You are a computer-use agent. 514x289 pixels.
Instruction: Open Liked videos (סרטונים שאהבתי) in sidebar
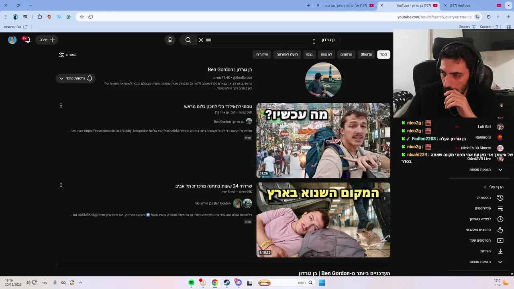[x=484, y=230]
